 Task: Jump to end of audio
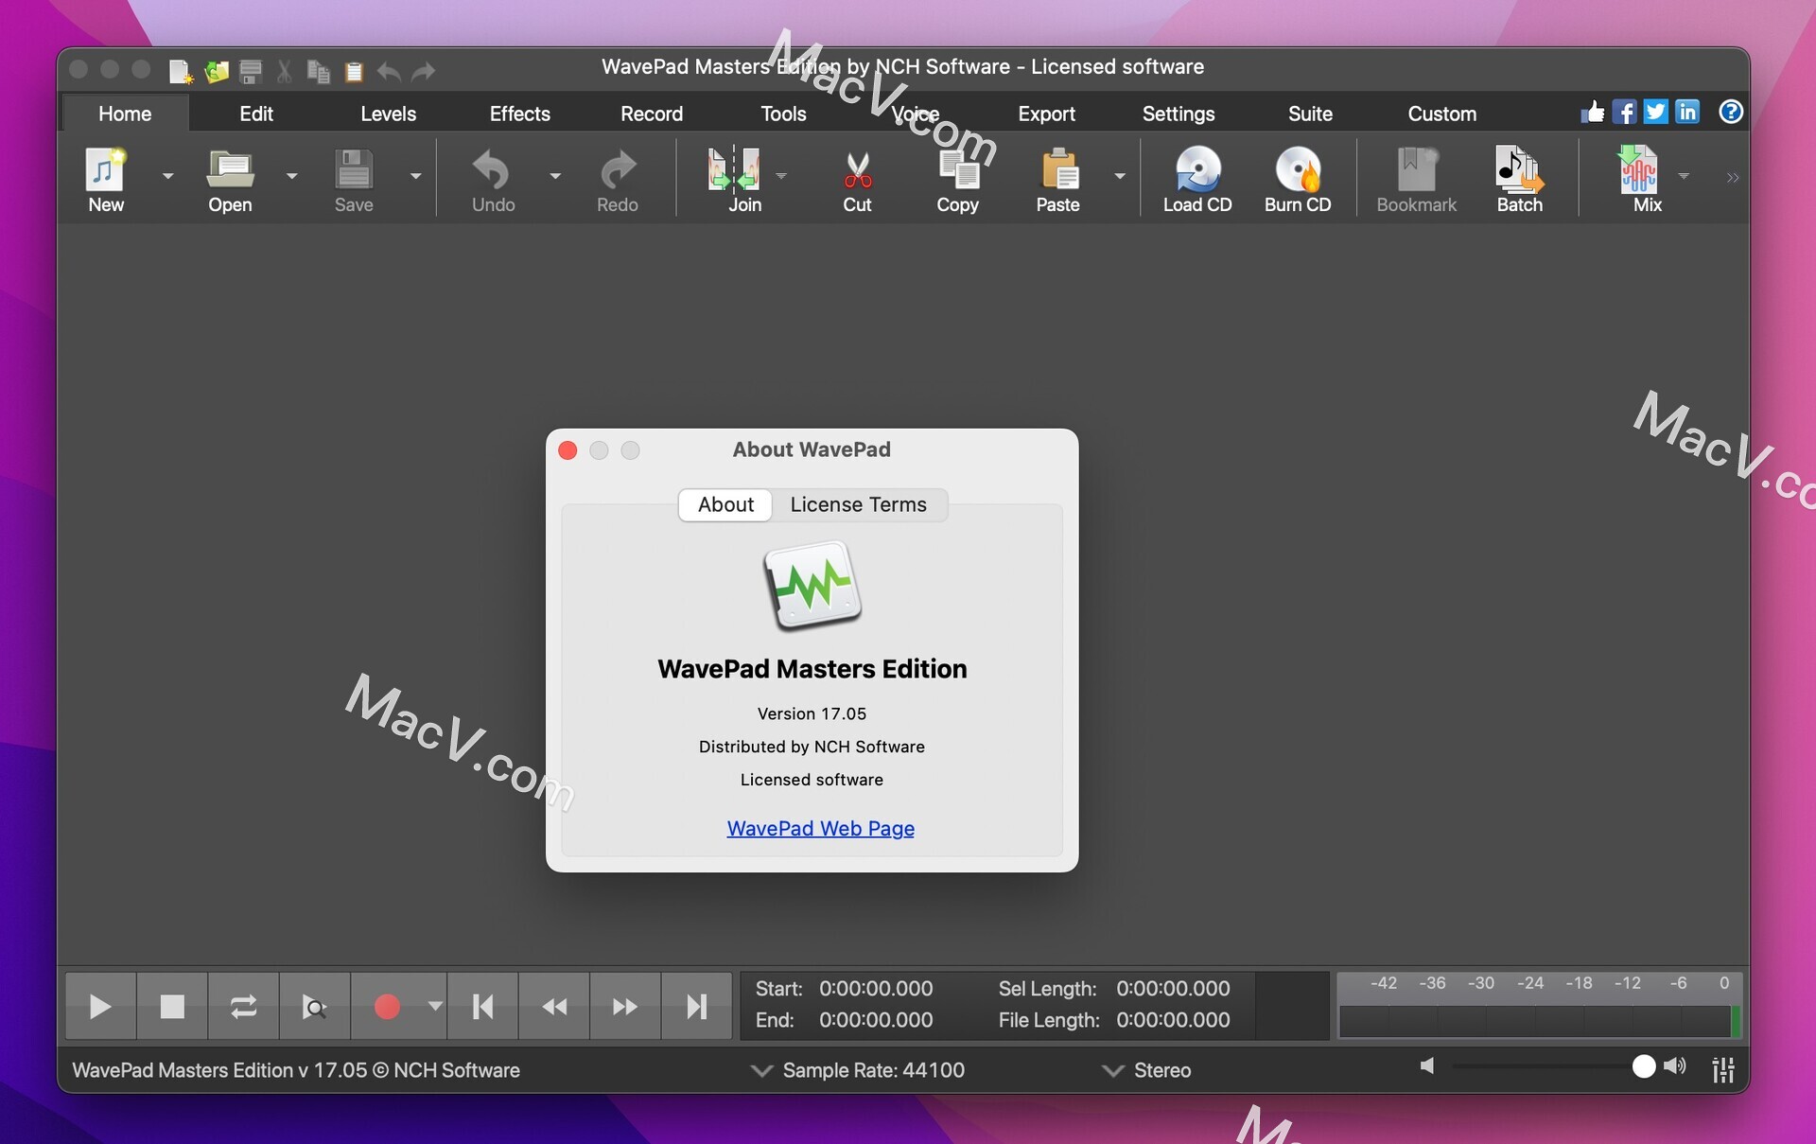click(x=697, y=1006)
